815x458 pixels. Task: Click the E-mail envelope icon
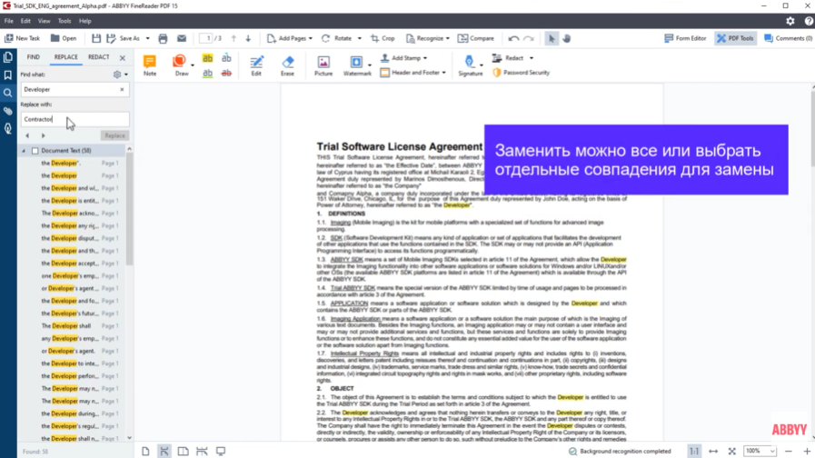click(182, 38)
